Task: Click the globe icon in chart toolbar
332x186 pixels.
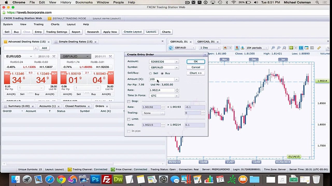Action: coord(171,48)
